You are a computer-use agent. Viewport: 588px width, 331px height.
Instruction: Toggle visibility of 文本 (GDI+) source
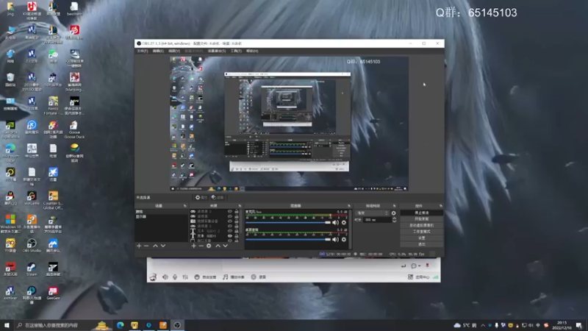230,235
